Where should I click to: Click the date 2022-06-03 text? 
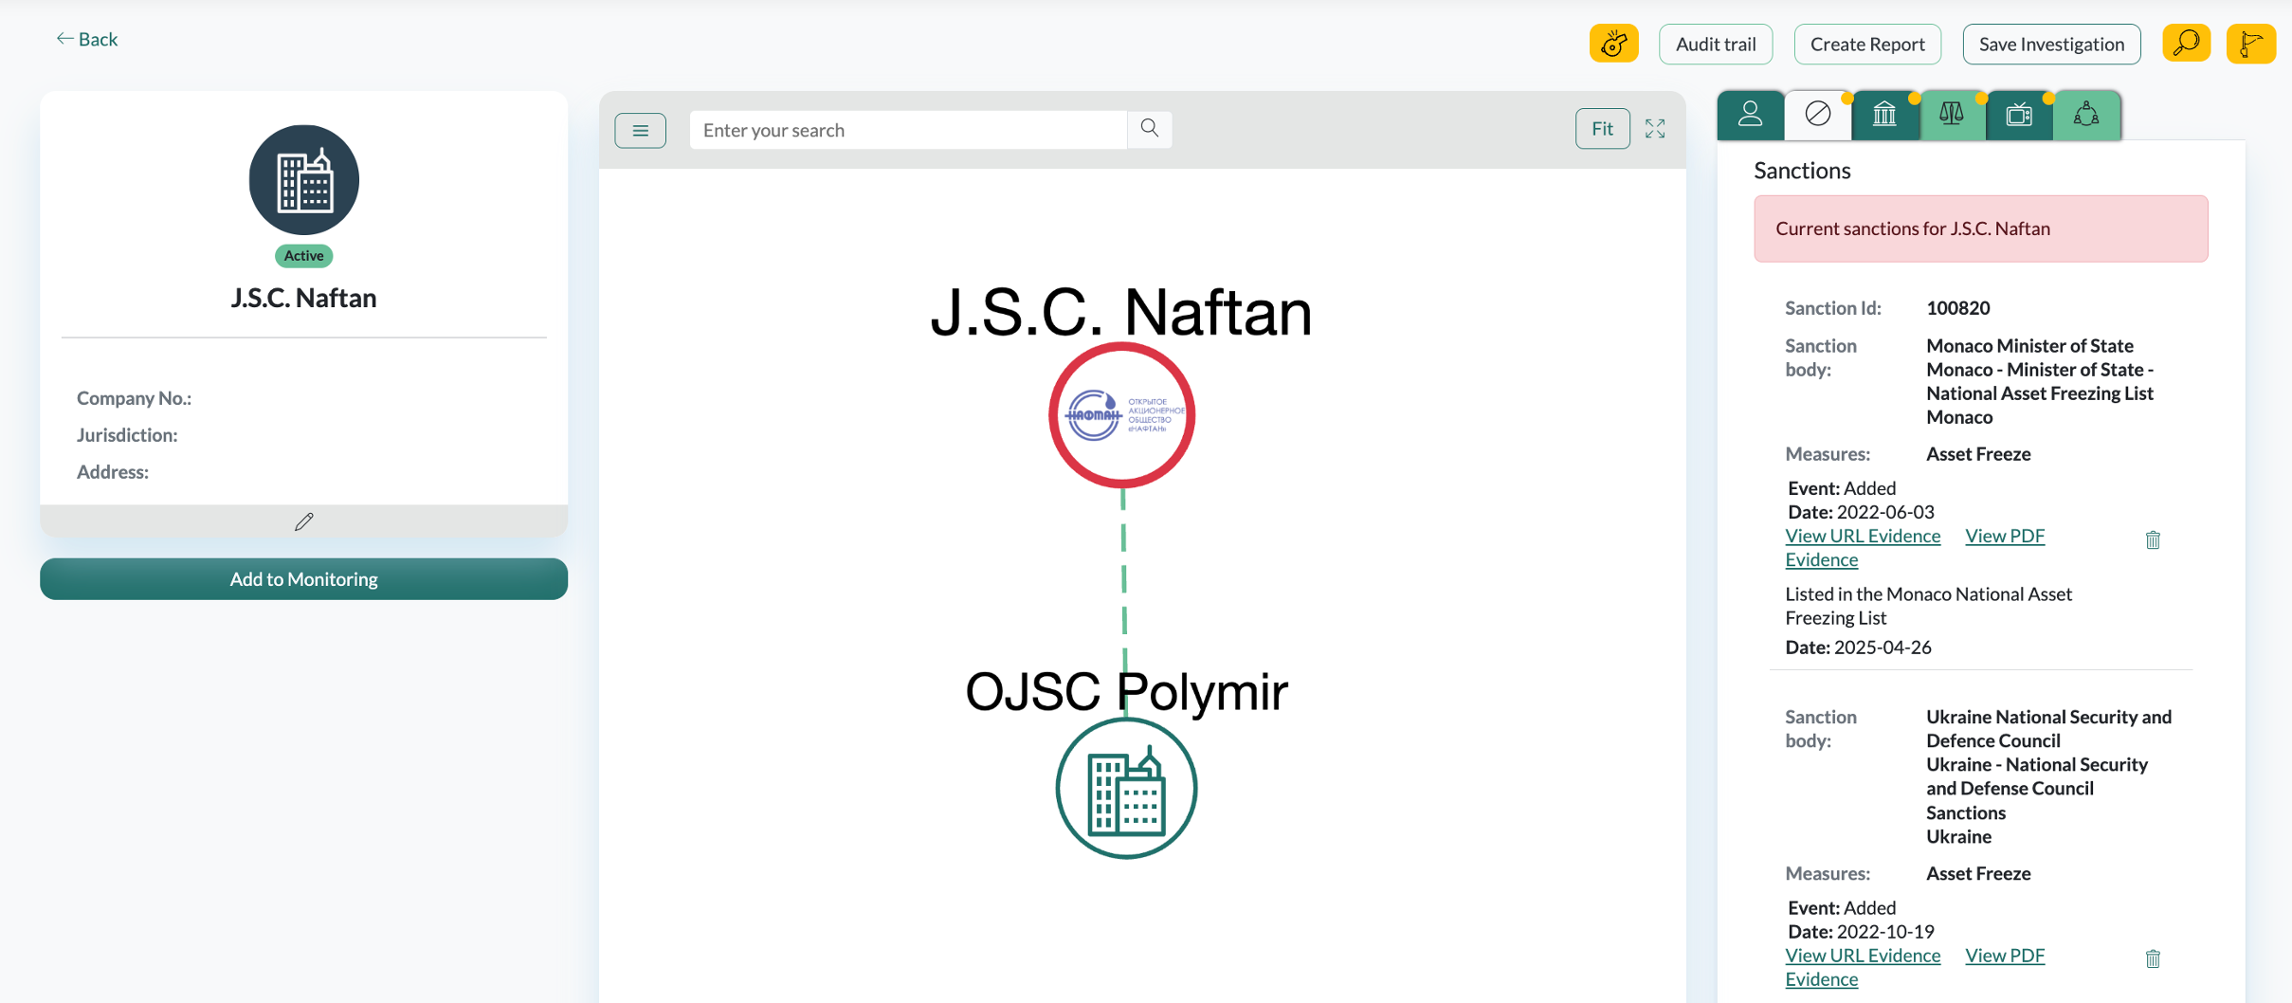(x=1884, y=512)
